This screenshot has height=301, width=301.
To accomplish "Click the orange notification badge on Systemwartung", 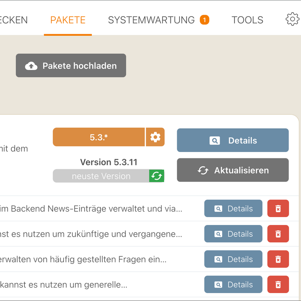I will coord(204,20).
